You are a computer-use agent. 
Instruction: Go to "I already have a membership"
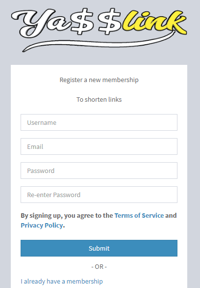coord(62,282)
